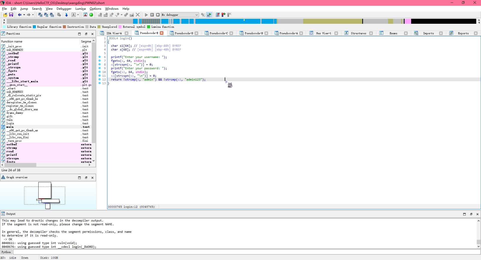Close the Pseudocode-E tab

[162, 33]
